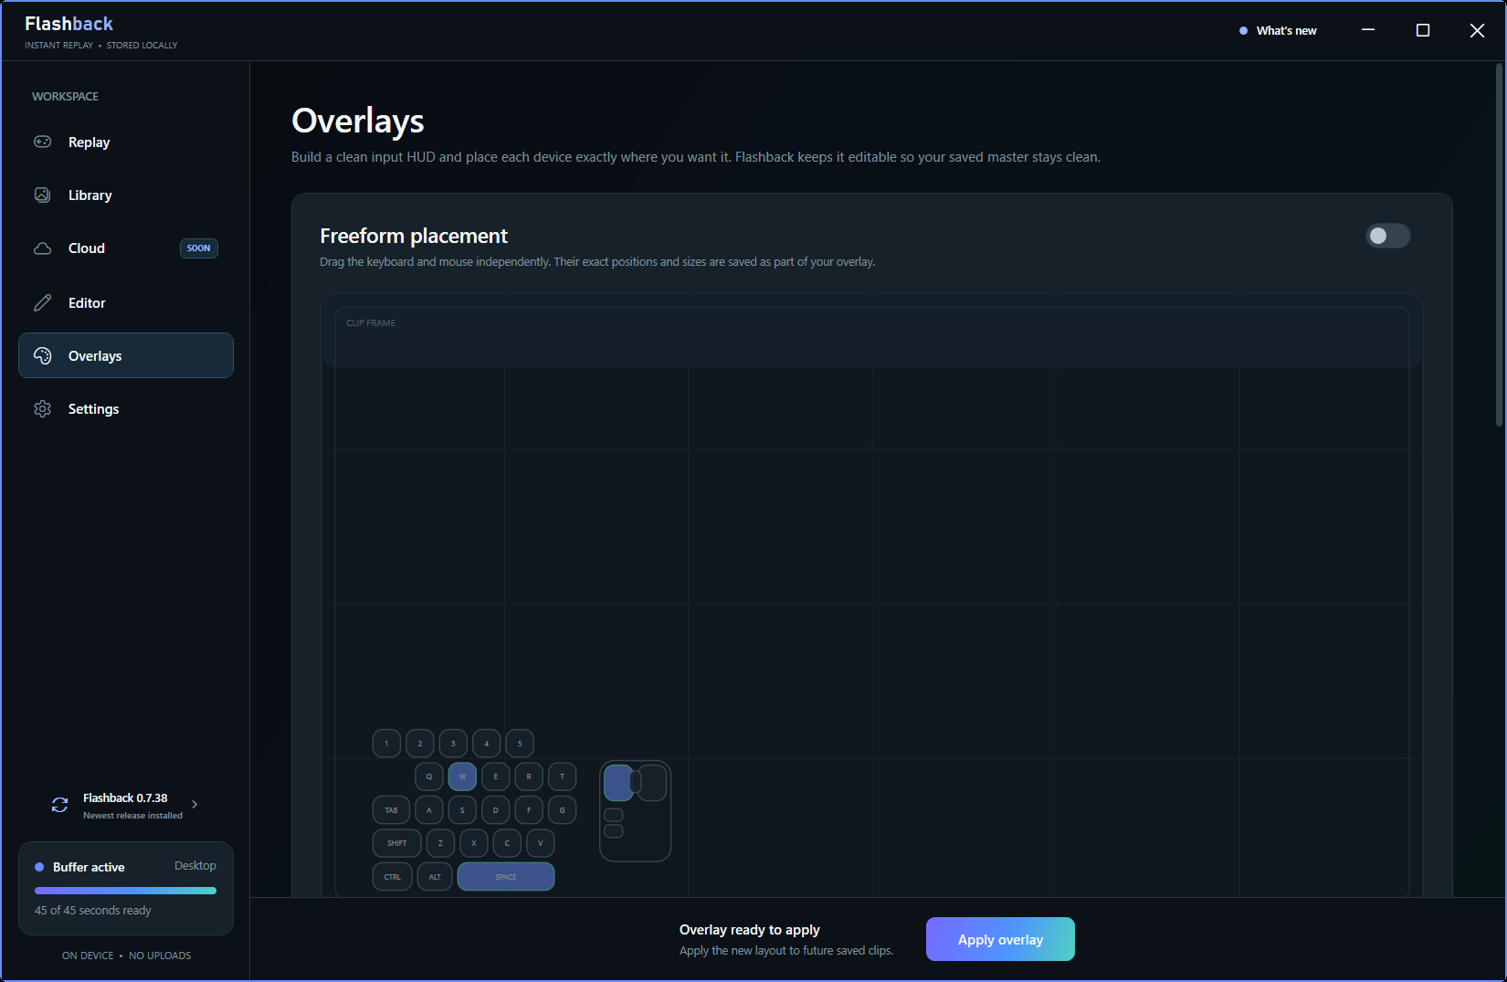Minimize the Flashback window

[1368, 30]
